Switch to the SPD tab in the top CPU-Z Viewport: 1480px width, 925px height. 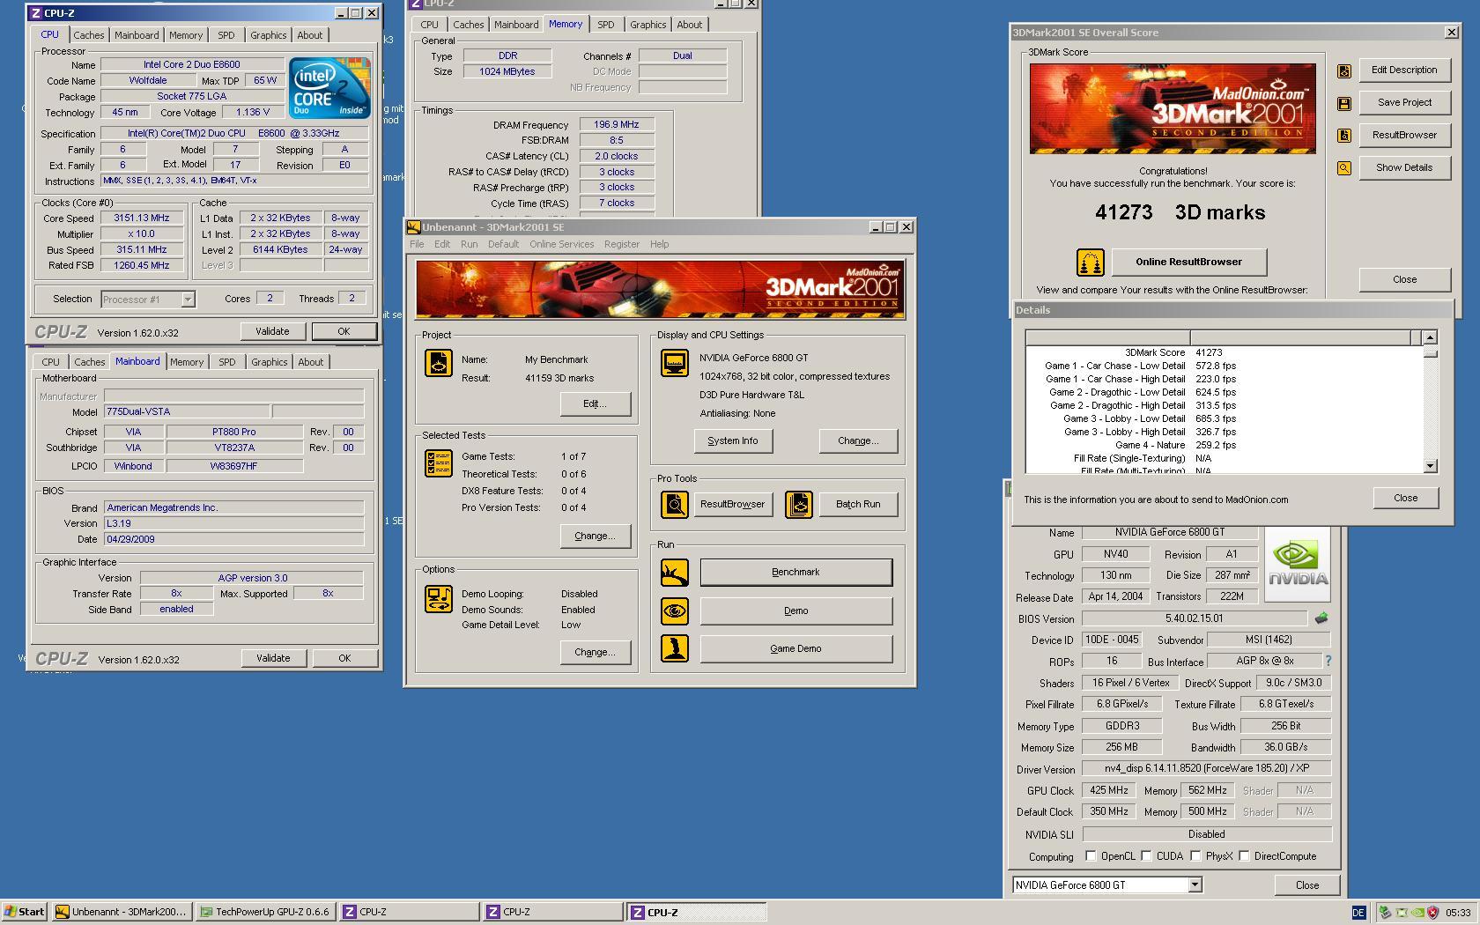coord(226,35)
